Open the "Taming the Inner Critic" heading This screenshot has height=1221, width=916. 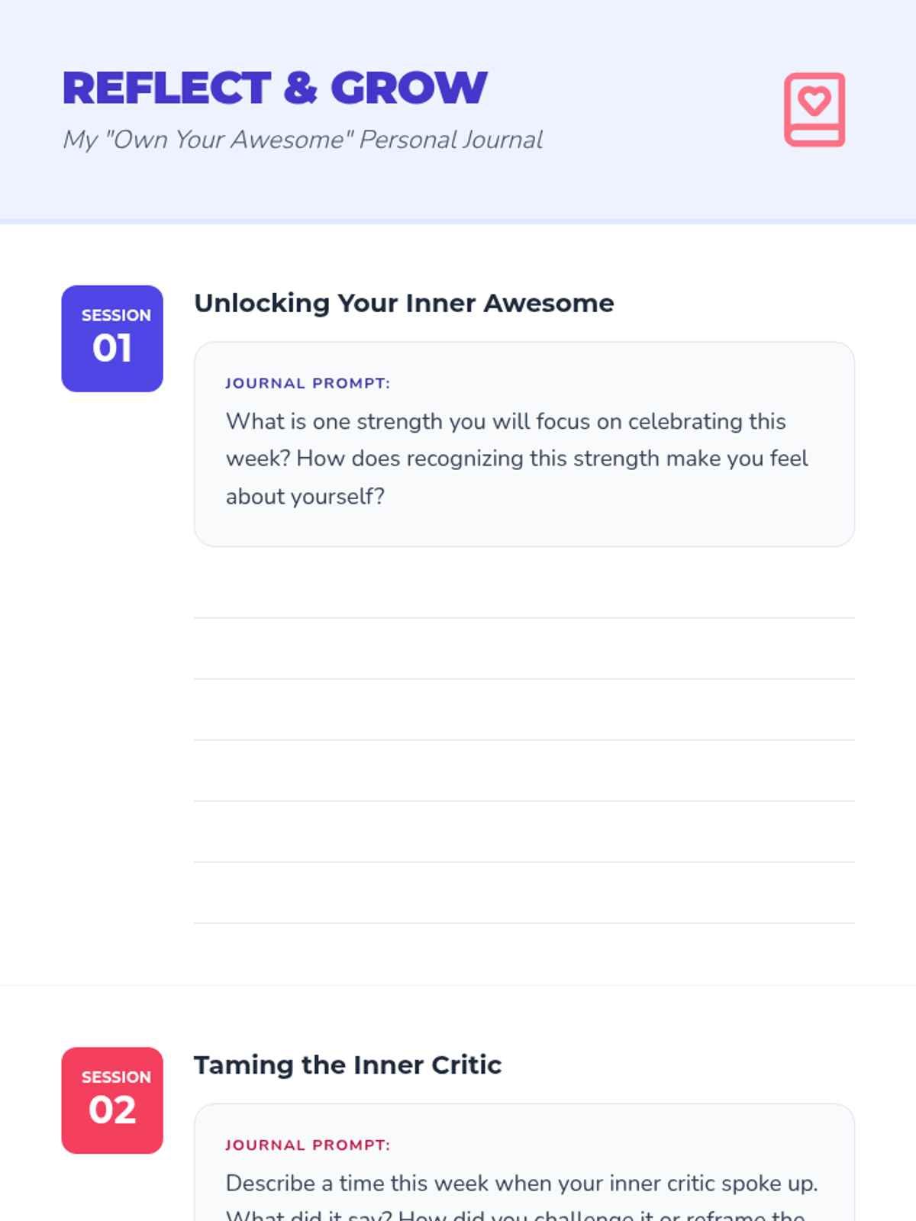[348, 1065]
